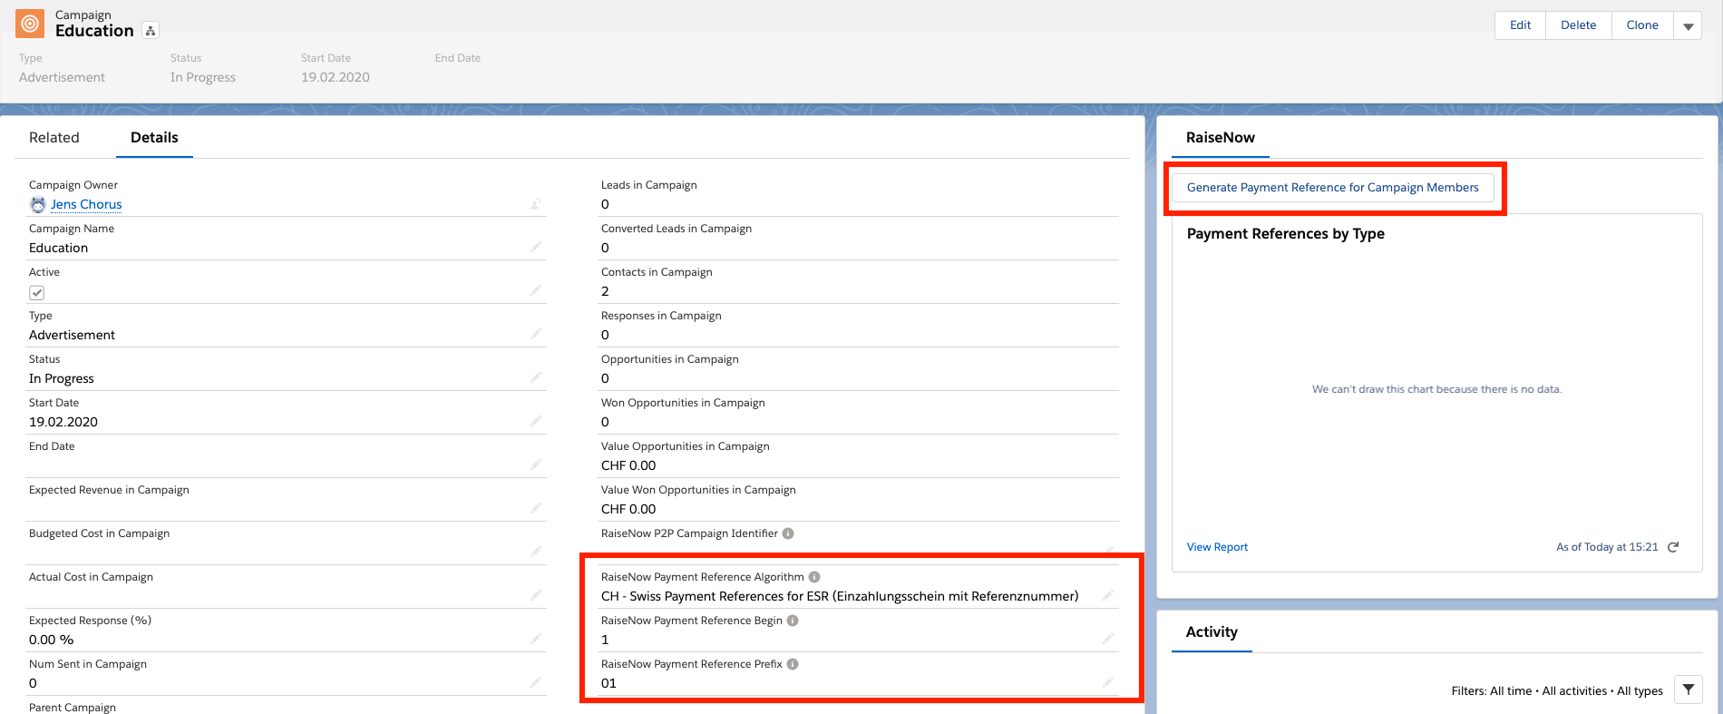
Task: Edit Num Sent in Campaign pencil icon
Action: 536,682
